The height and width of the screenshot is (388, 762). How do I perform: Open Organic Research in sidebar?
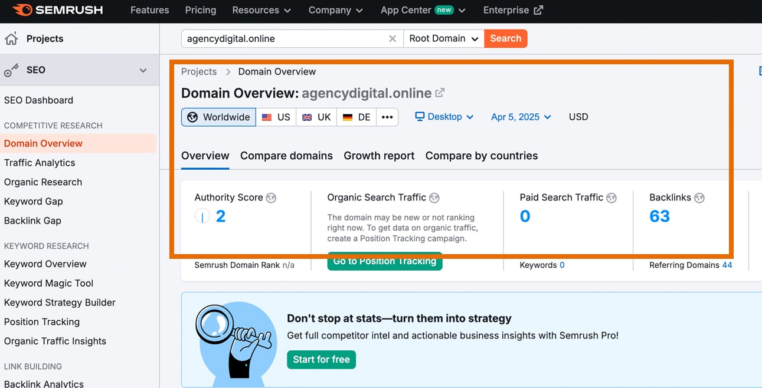coord(43,182)
